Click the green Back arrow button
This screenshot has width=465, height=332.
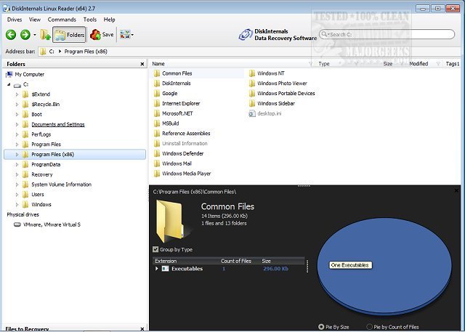pyautogui.click(x=11, y=35)
